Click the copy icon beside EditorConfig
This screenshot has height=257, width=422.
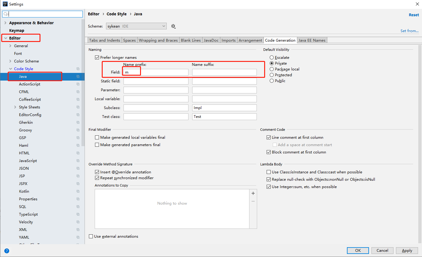[78, 115]
